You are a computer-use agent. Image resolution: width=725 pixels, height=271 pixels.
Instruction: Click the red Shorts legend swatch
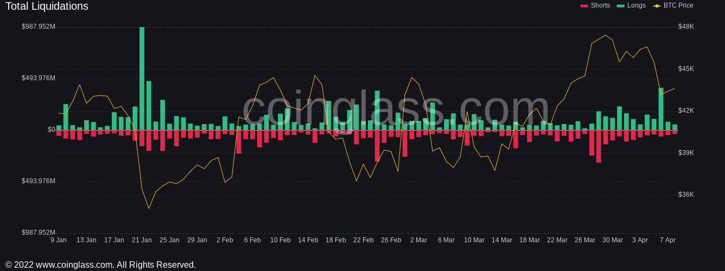point(584,5)
